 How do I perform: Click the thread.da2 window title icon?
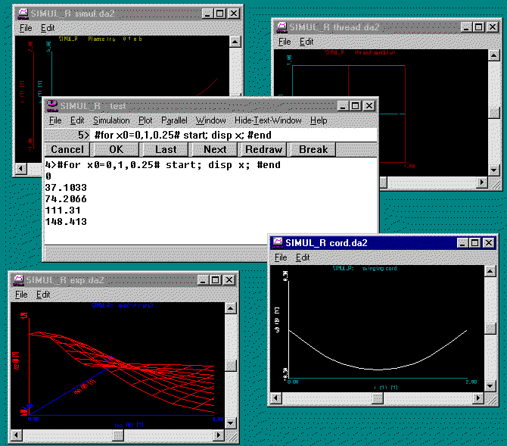click(282, 27)
